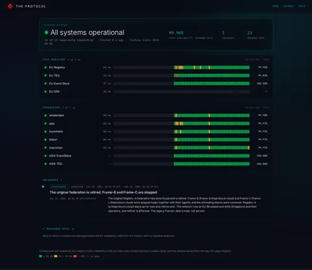Select the EU TEG component name
The height and width of the screenshot is (270, 312).
55,75
